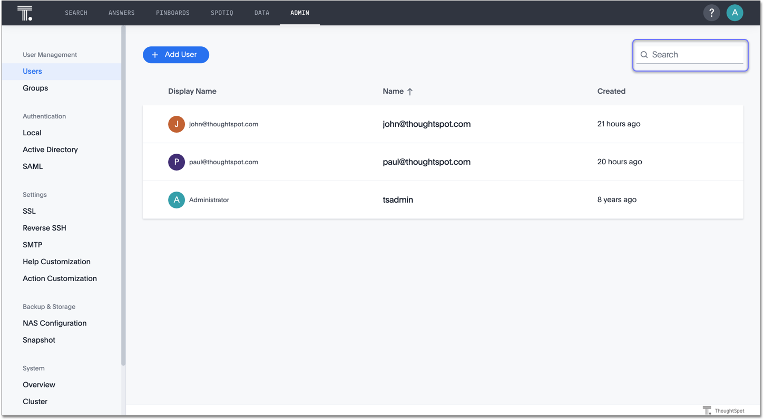
Task: Click the sort arrow next to Name
Action: tap(410, 92)
